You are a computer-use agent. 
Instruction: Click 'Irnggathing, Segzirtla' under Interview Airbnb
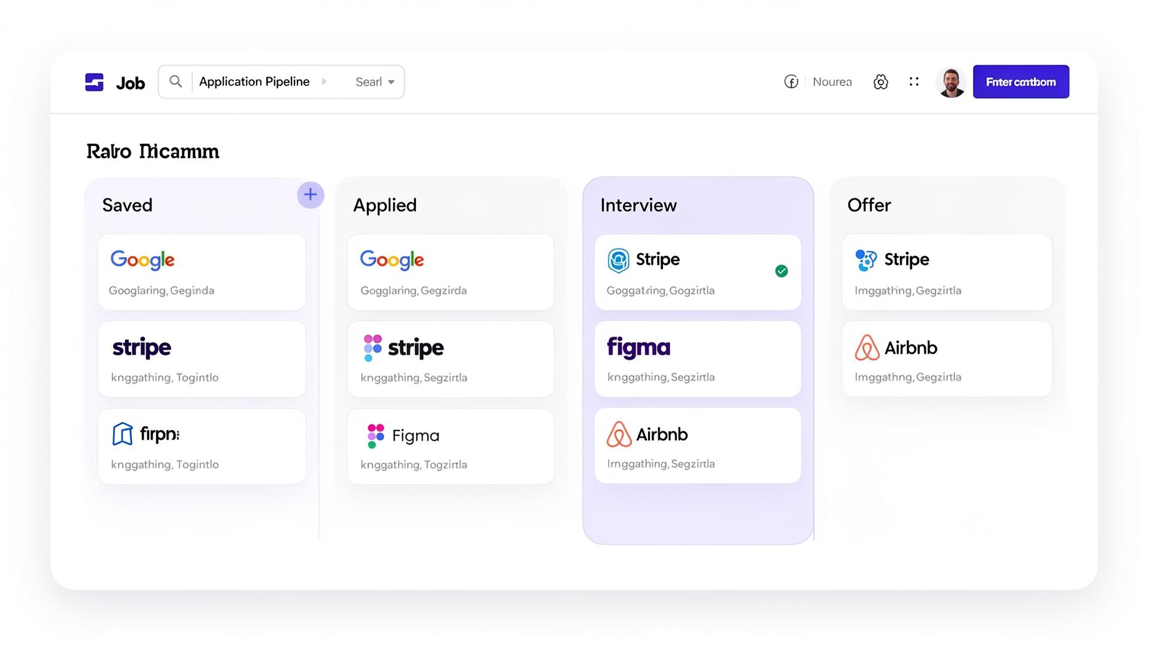coord(661,464)
